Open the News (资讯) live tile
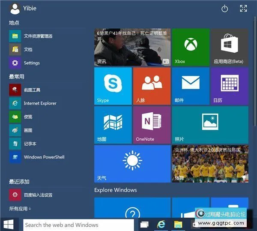Screen dimensions: 257x231 [132, 47]
